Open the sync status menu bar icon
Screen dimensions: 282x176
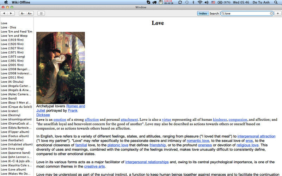[180, 2]
